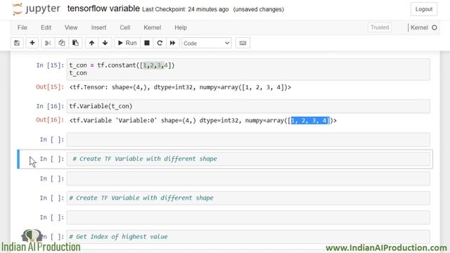The height and width of the screenshot is (253, 450).
Task: Click the (unsaved changes) text
Action: [x=259, y=9]
